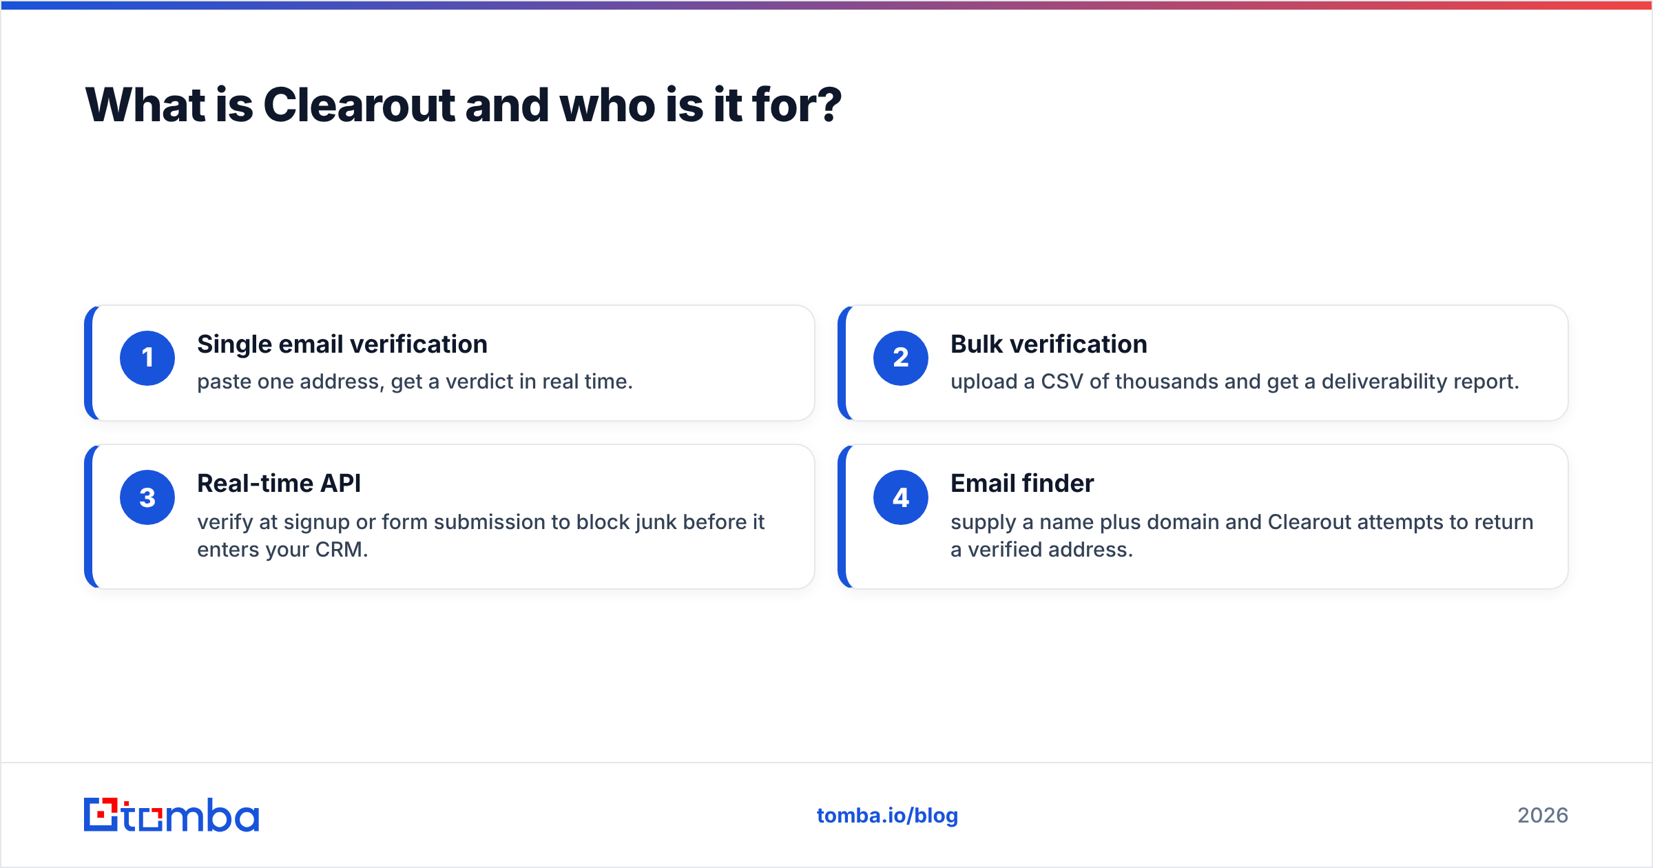The width and height of the screenshot is (1653, 868).
Task: Select the Single email verification heading
Action: point(342,344)
